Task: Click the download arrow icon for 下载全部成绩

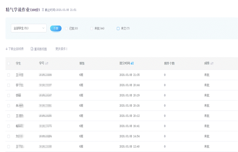Action: 7,49
